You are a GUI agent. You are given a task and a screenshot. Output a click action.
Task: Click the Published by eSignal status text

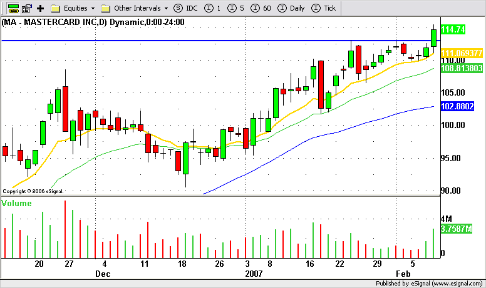click(x=429, y=284)
